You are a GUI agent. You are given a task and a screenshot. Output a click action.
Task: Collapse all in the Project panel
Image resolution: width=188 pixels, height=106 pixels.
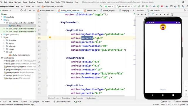(x=25, y=11)
